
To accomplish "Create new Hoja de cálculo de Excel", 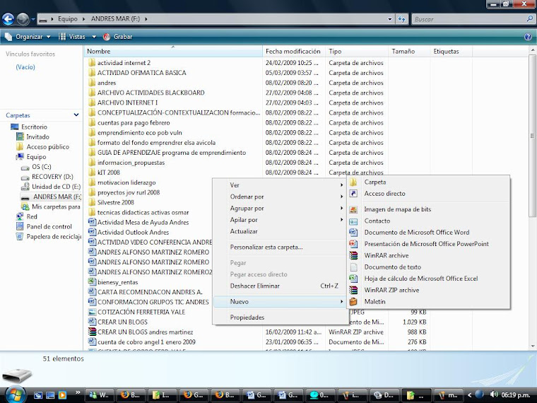I will click(428, 279).
